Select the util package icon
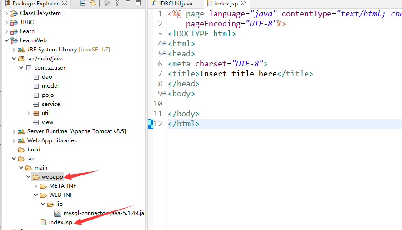This screenshot has width=402, height=230. point(36,113)
